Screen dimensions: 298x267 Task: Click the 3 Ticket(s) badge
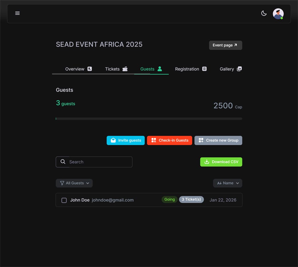(x=191, y=199)
